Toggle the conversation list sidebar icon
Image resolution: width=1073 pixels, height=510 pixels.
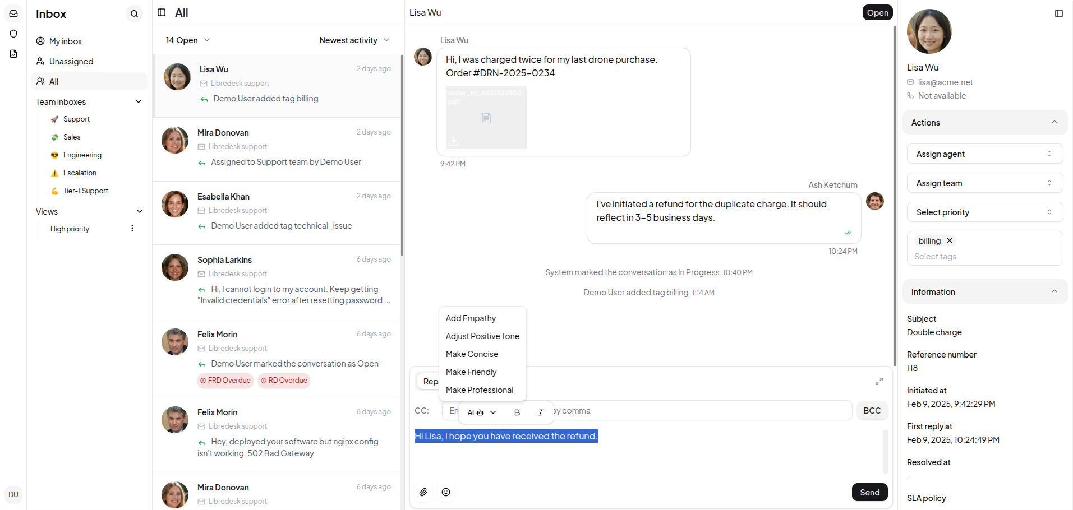[162, 12]
